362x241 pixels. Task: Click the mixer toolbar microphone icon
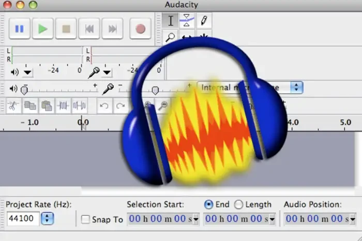pyautogui.click(x=108, y=89)
